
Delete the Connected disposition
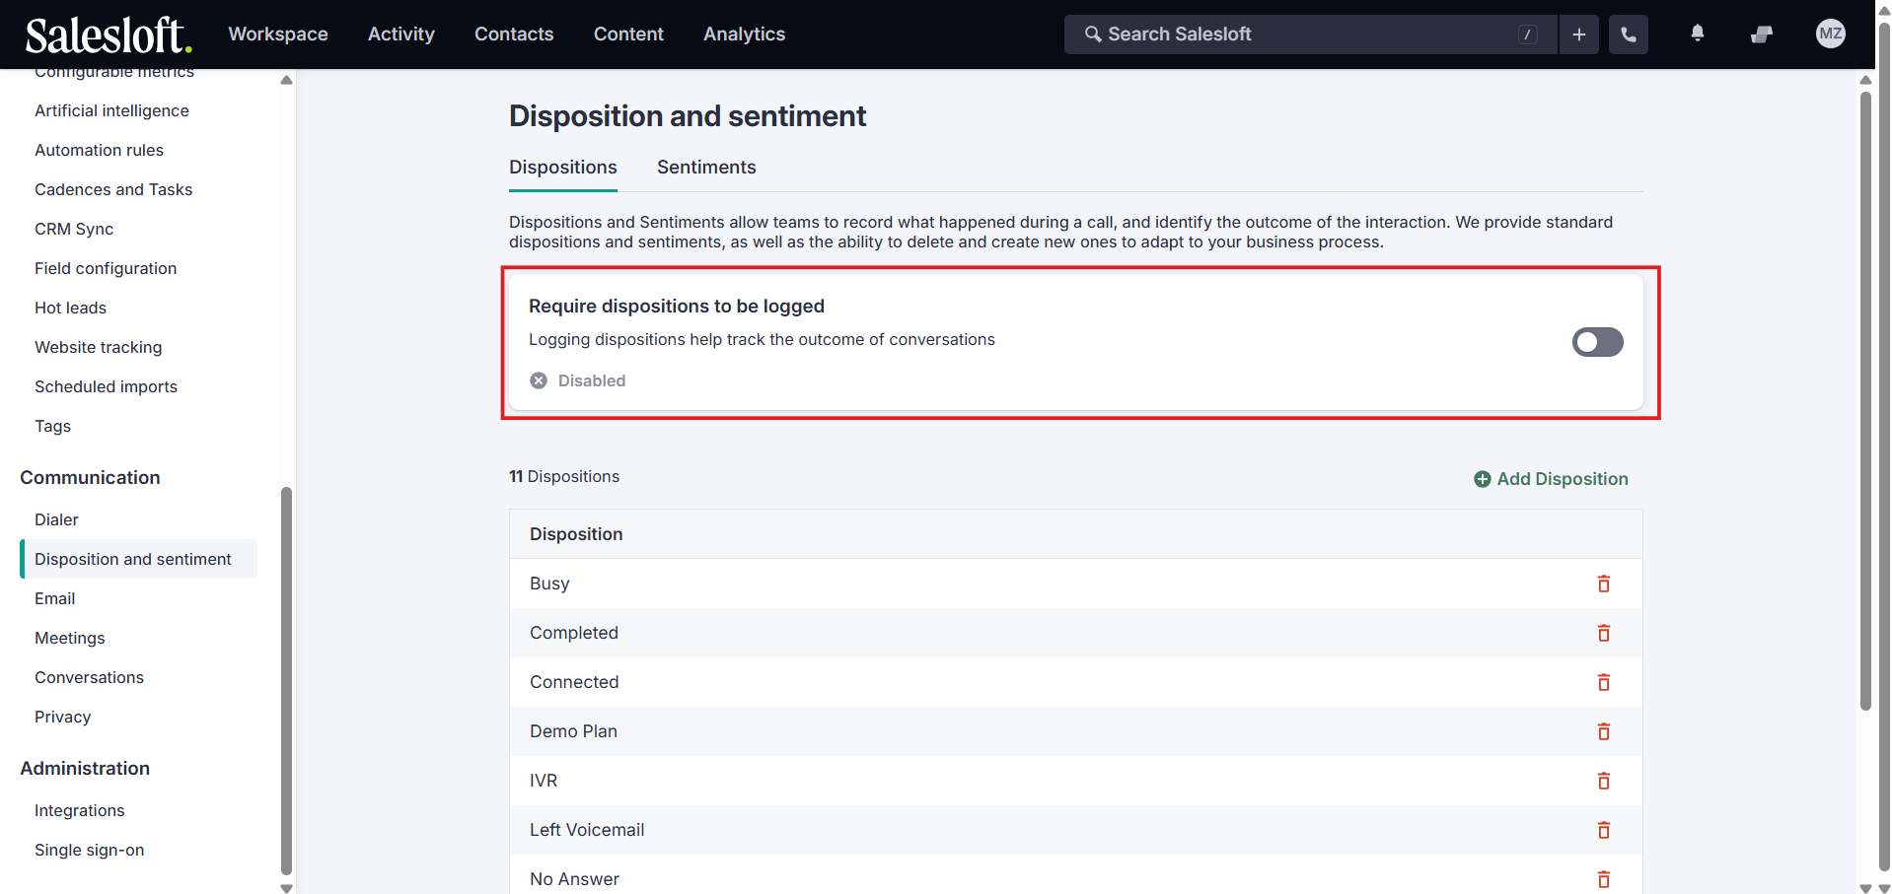(1604, 682)
